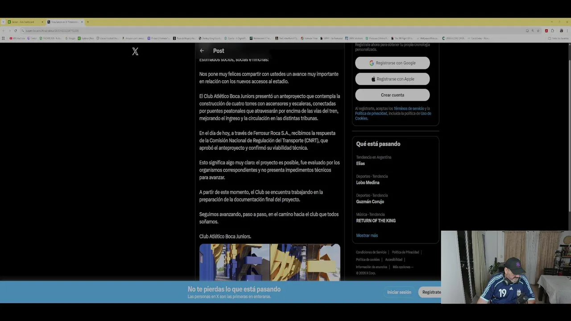This screenshot has height=321, width=571.
Task: Open the Chrome profile avatar
Action: click(561, 31)
